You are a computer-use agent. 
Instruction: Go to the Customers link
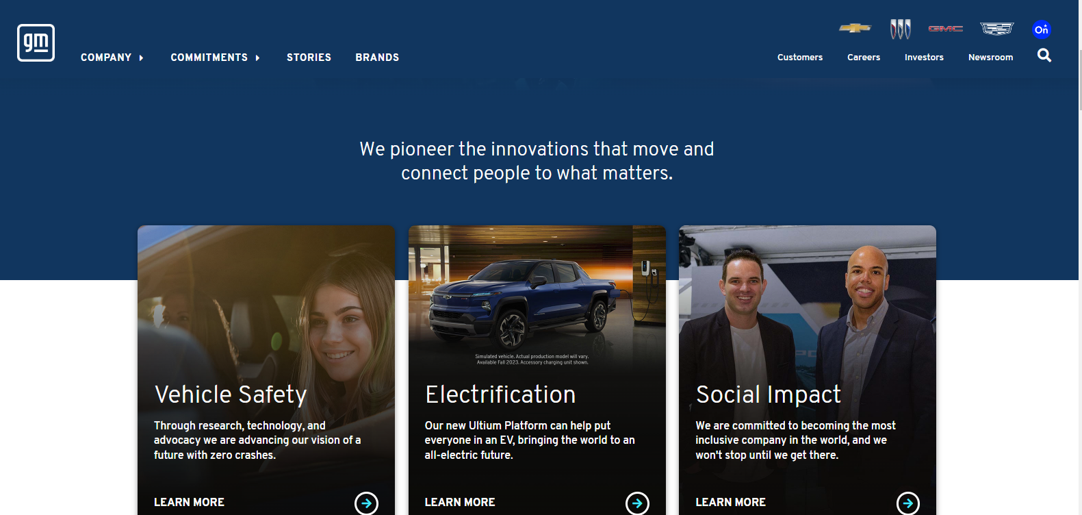click(800, 58)
